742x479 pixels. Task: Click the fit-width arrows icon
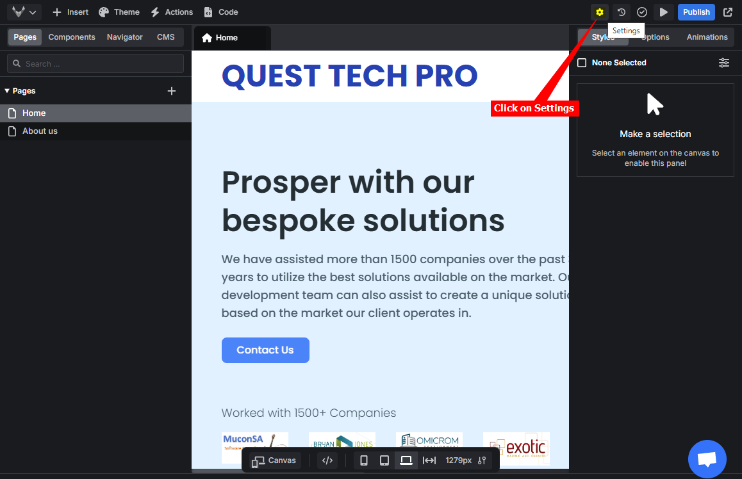[429, 460]
